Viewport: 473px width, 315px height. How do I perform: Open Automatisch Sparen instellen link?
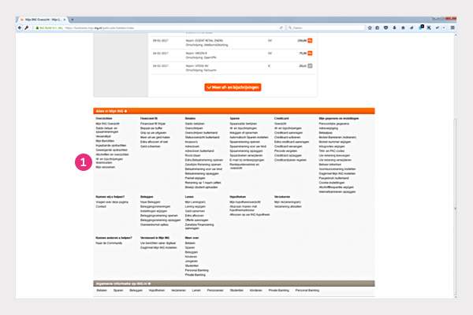point(249,137)
